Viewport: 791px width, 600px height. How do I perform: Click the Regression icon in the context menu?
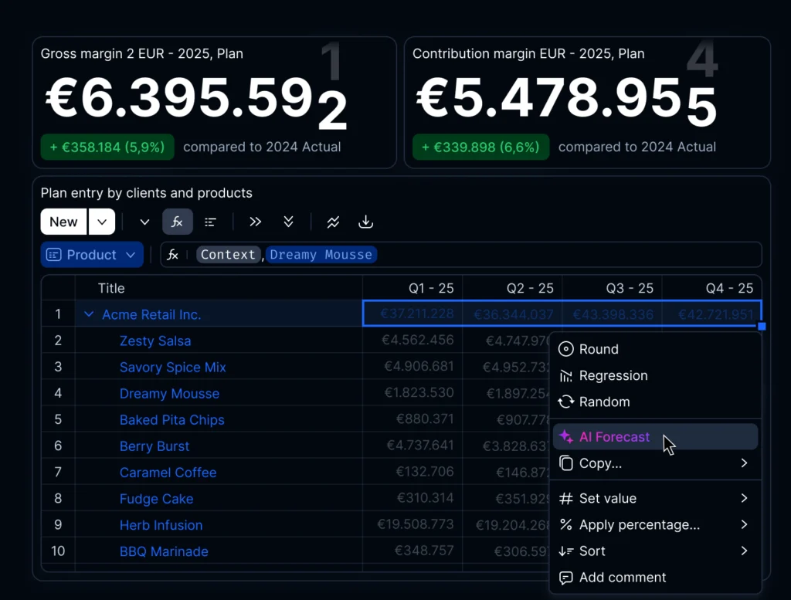click(x=565, y=375)
